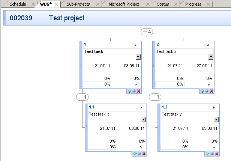The width and height of the screenshot is (231, 161).
Task: Collapse the child node under task 1
Action: (x=82, y=97)
